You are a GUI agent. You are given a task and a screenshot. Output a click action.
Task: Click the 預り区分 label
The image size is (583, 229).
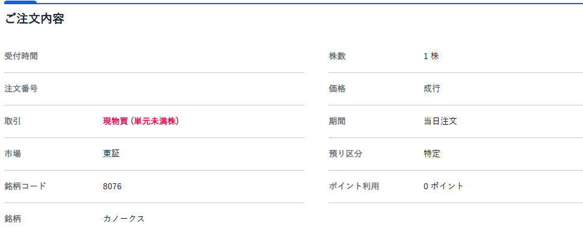[x=345, y=154]
